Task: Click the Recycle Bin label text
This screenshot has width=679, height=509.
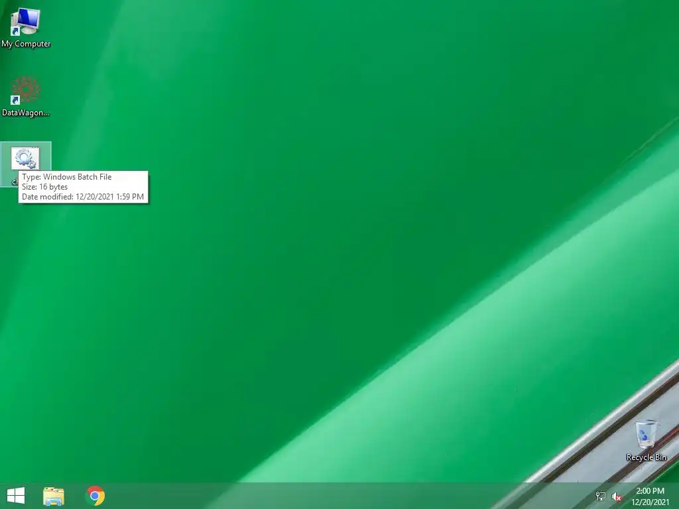Action: coord(646,457)
